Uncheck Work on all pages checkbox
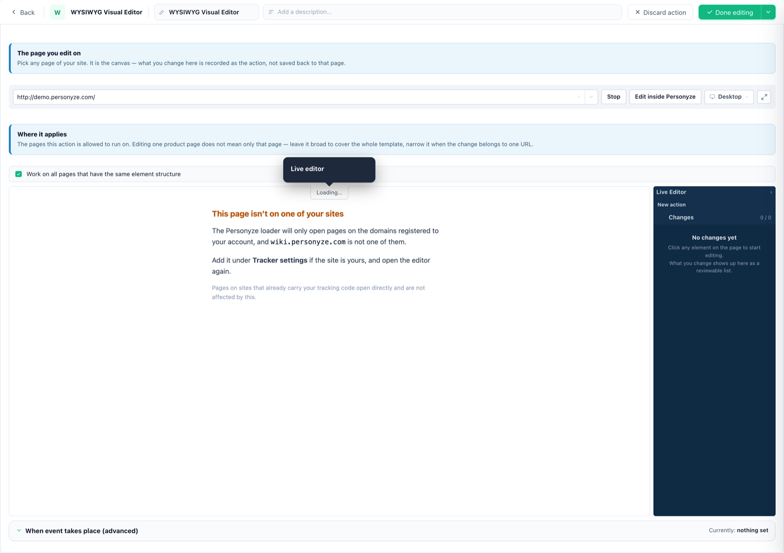The image size is (784, 553). 19,174
